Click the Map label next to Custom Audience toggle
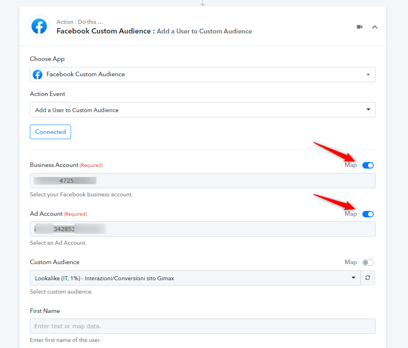This screenshot has height=348, width=408. click(351, 263)
